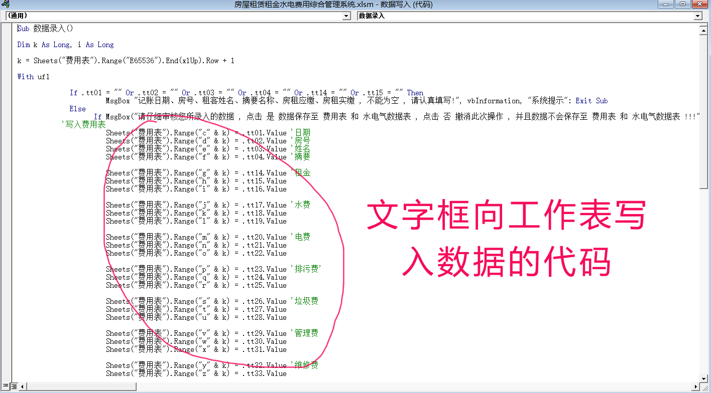The height and width of the screenshot is (393, 711).
Task: Click the 'Else' keyword line
Action: click(x=78, y=109)
